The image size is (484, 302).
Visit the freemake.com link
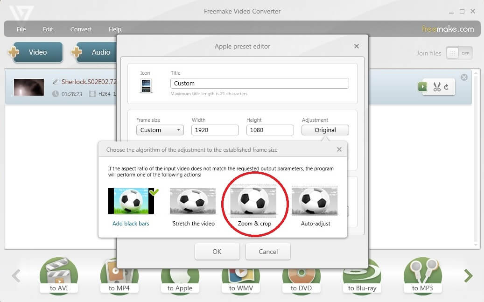point(448,29)
